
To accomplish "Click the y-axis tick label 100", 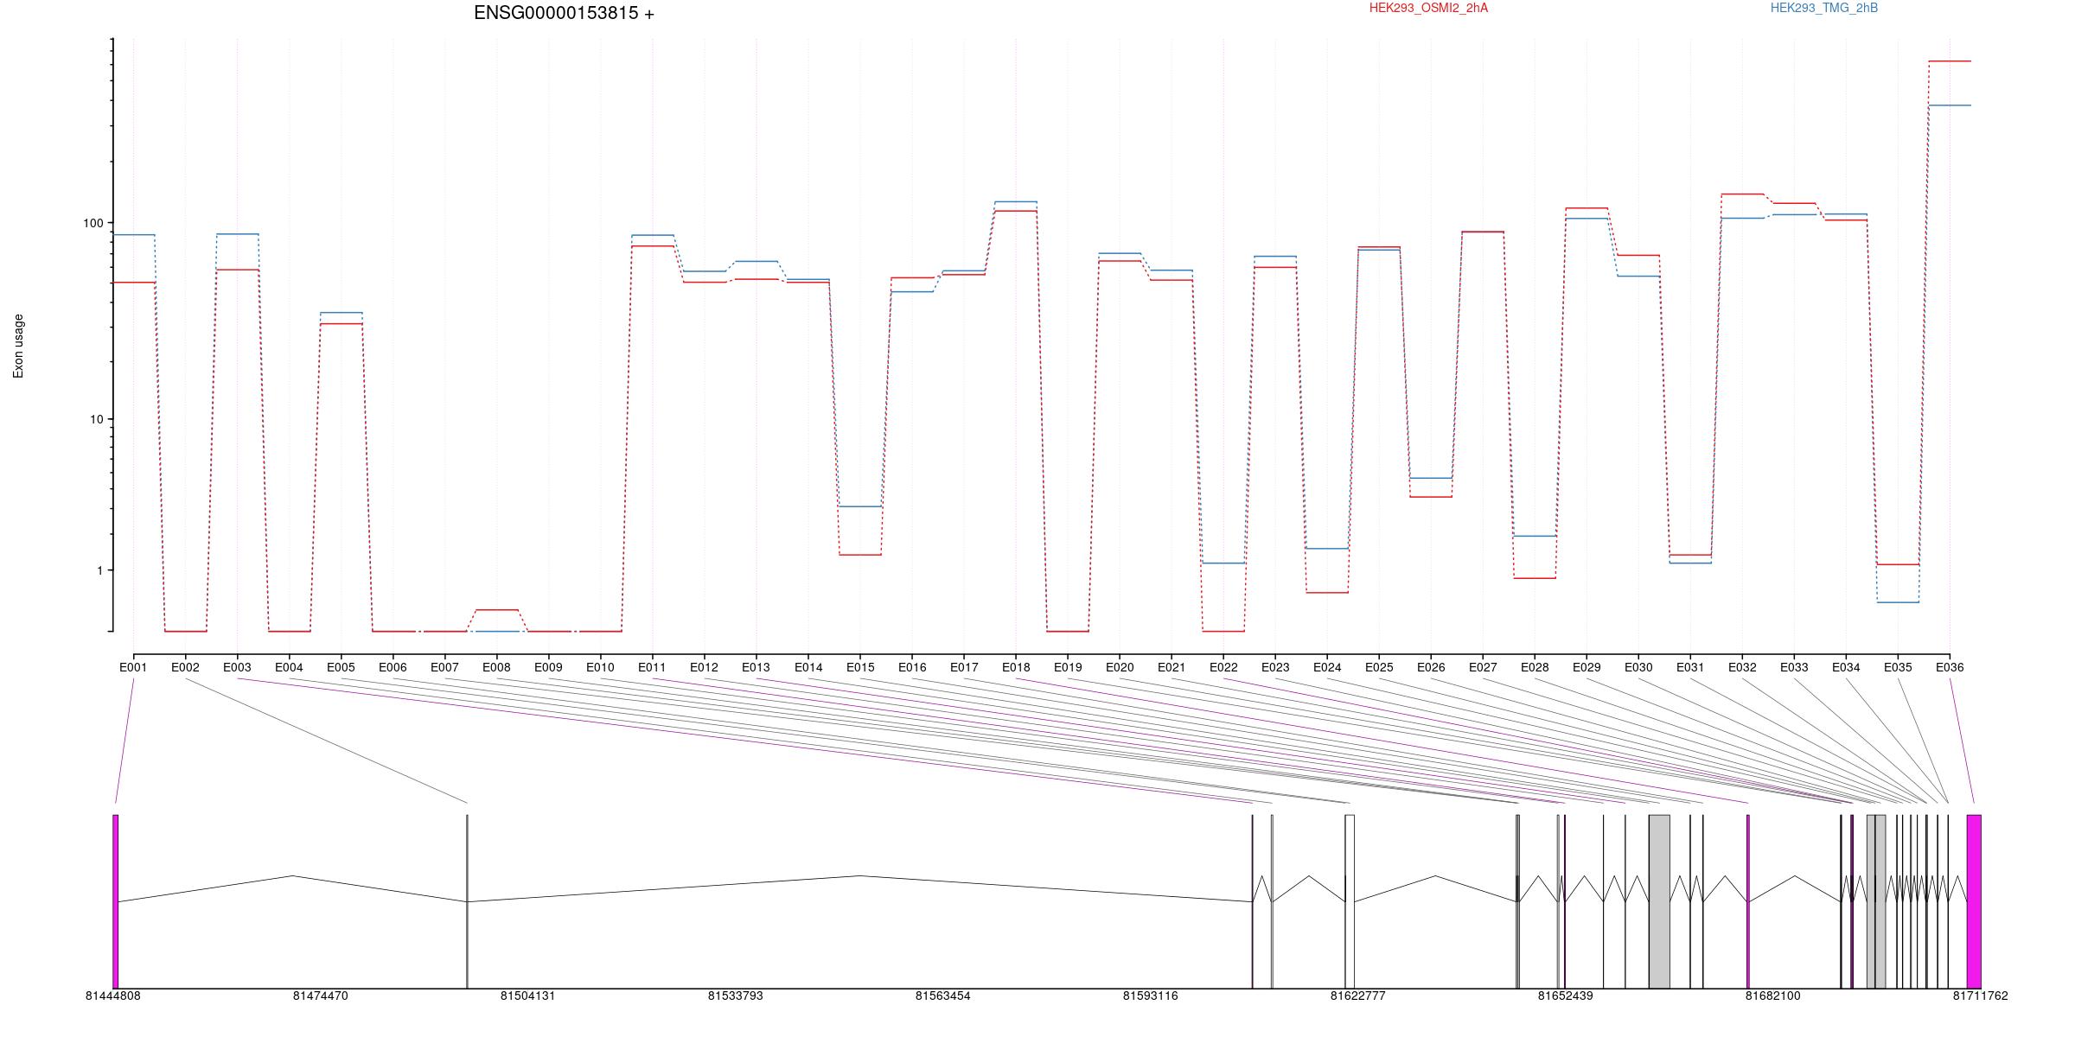I will pyautogui.click(x=93, y=223).
